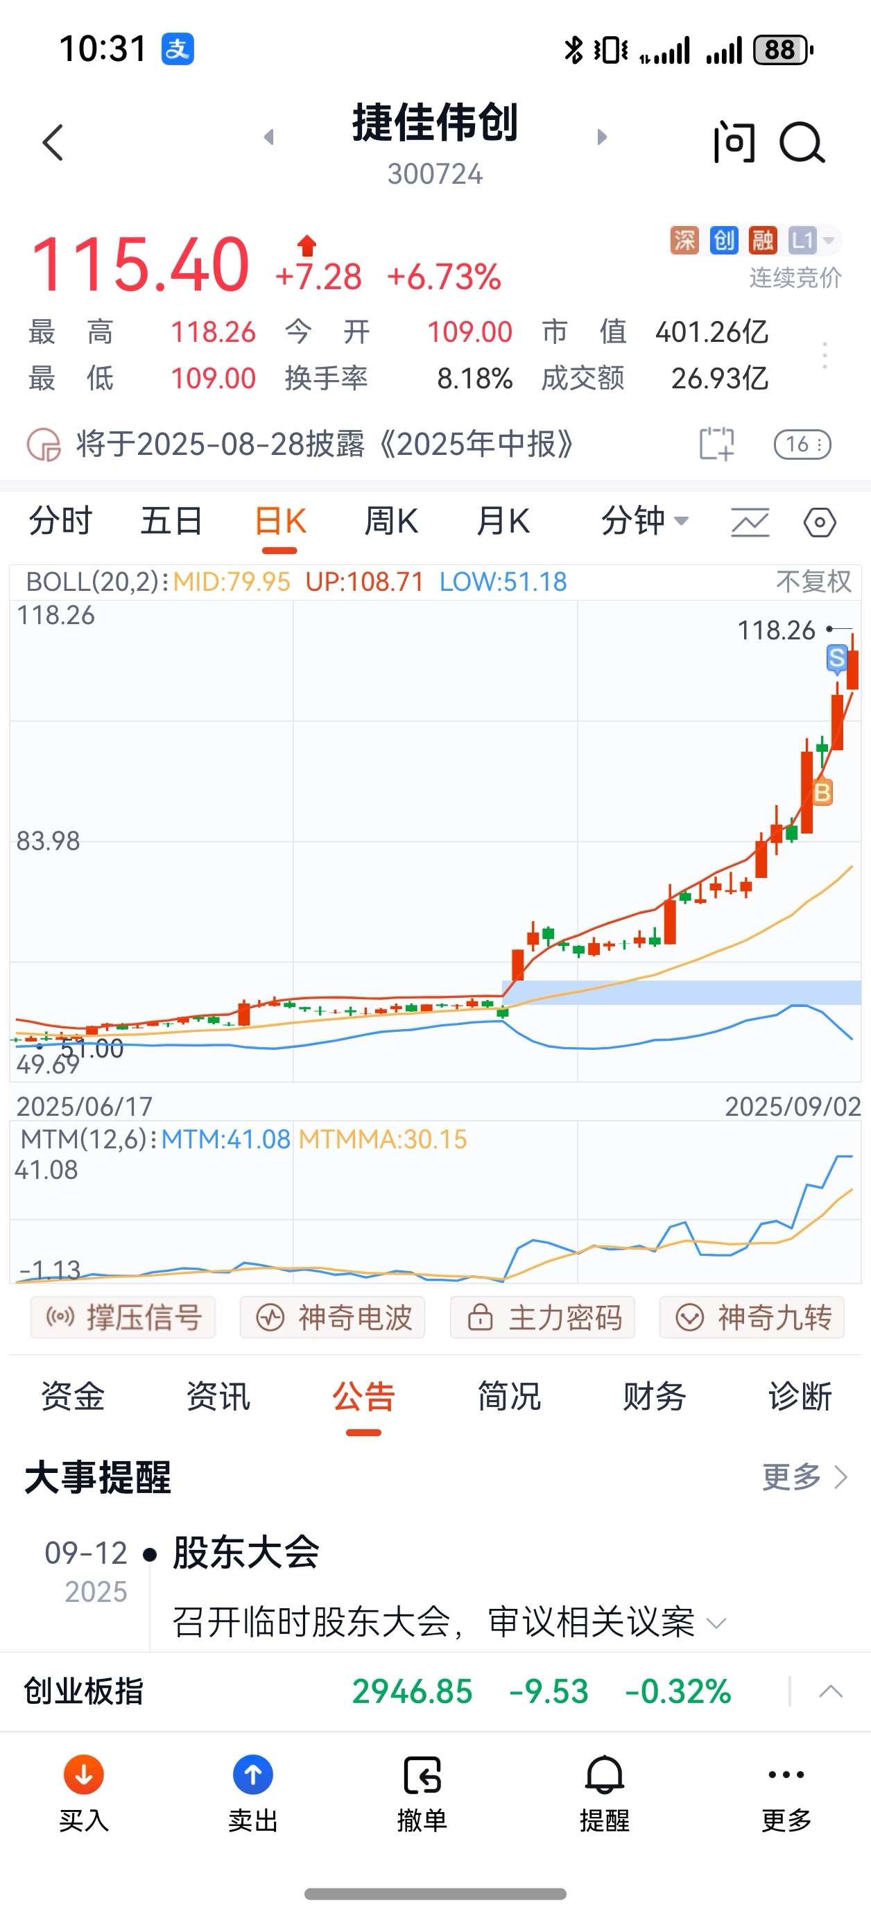The width and height of the screenshot is (871, 1914).
Task: Switch to next stock with right triangle
Action: pyautogui.click(x=602, y=137)
